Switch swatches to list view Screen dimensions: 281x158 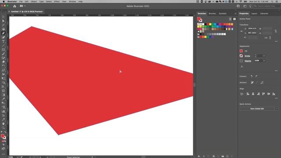point(230,19)
